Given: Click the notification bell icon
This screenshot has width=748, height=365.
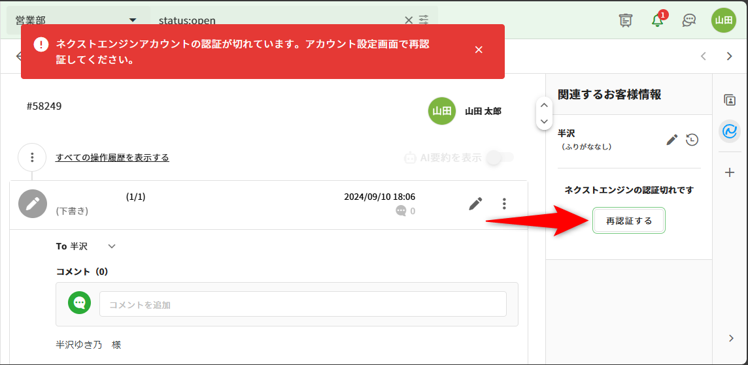Looking at the screenshot, I should point(658,20).
